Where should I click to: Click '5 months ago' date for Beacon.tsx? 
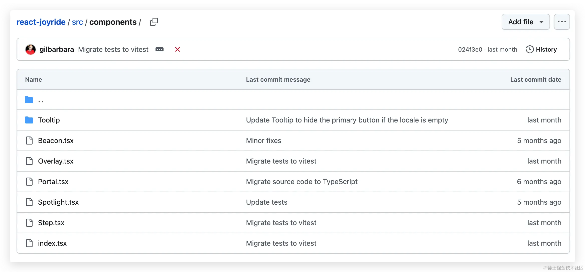[x=539, y=141]
